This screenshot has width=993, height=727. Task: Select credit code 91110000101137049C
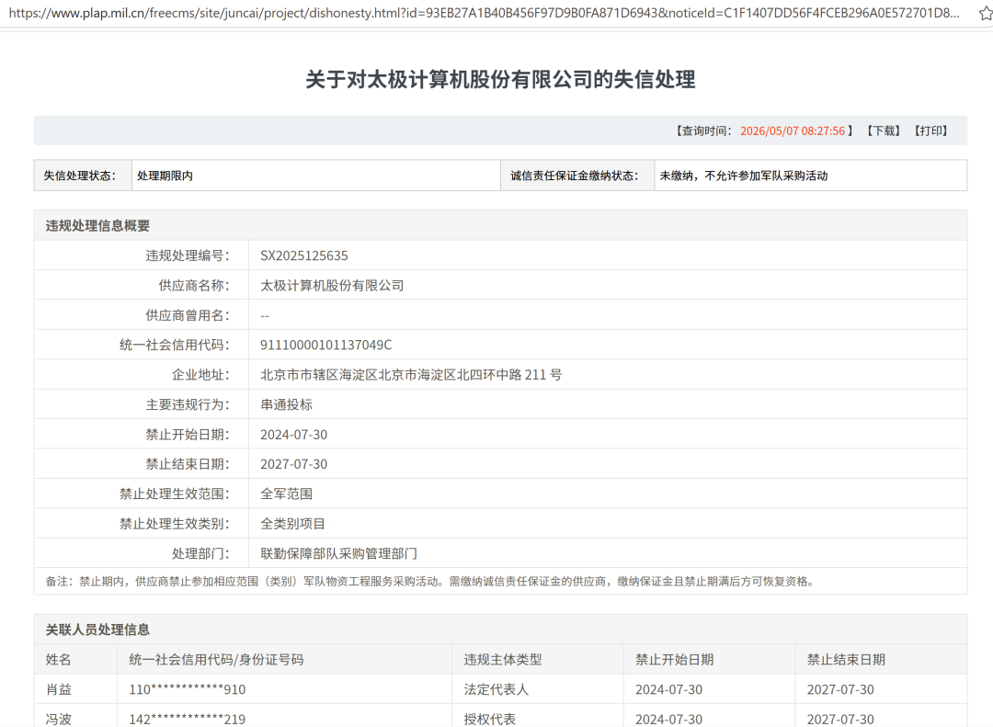[326, 346]
